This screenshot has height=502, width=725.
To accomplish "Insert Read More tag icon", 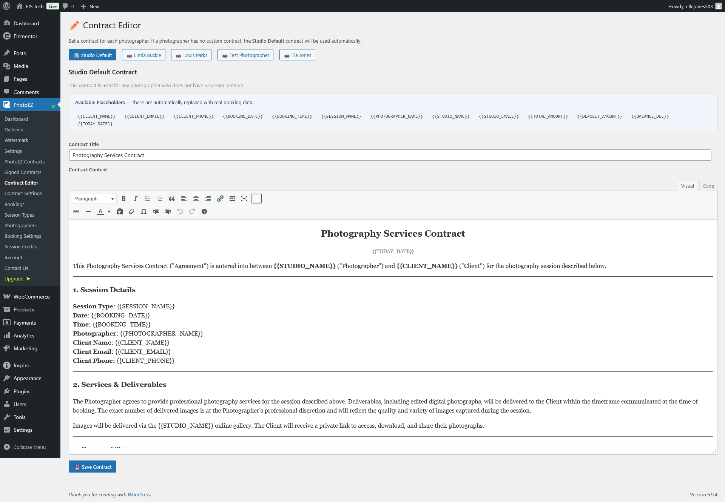I will (232, 199).
